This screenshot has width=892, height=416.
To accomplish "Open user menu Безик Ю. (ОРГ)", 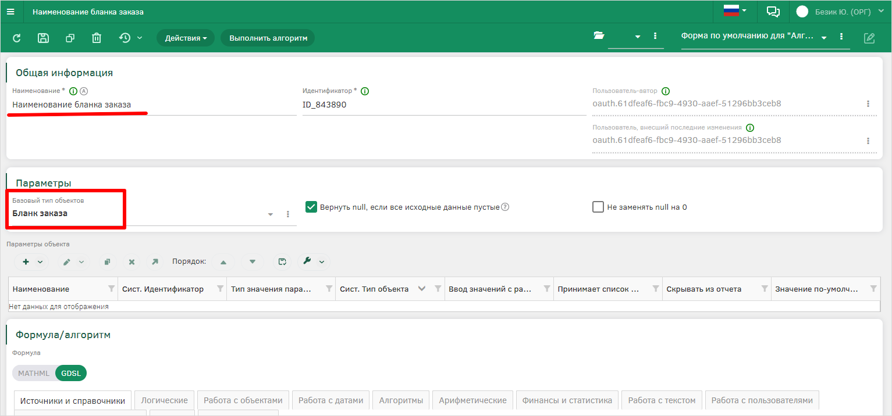I will [x=840, y=11].
